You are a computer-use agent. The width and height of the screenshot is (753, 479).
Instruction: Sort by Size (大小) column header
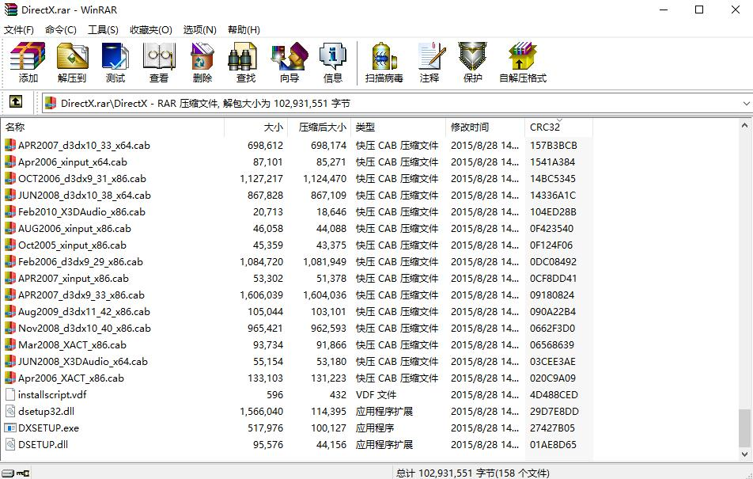[x=256, y=127]
